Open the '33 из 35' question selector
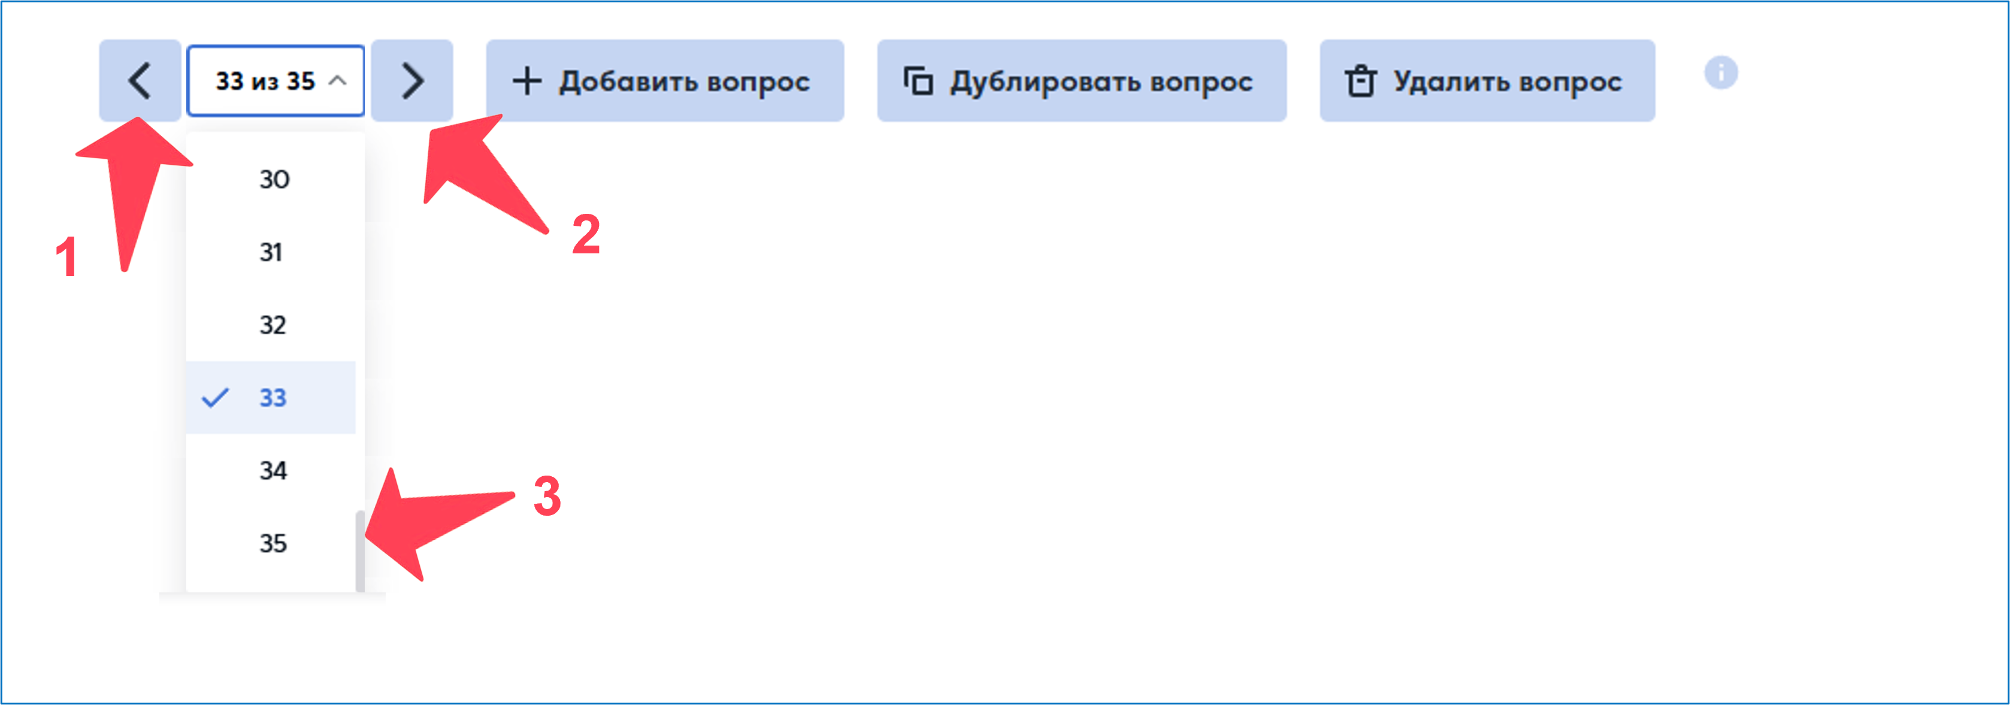The width and height of the screenshot is (2010, 705). point(265,80)
